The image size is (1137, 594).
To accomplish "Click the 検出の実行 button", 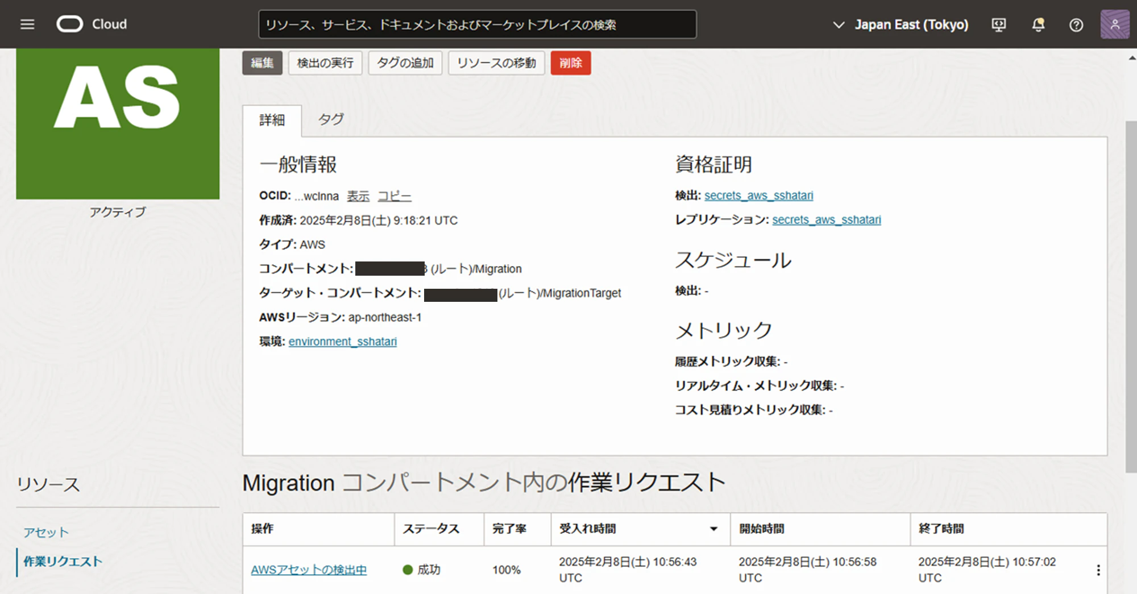I will [x=325, y=63].
